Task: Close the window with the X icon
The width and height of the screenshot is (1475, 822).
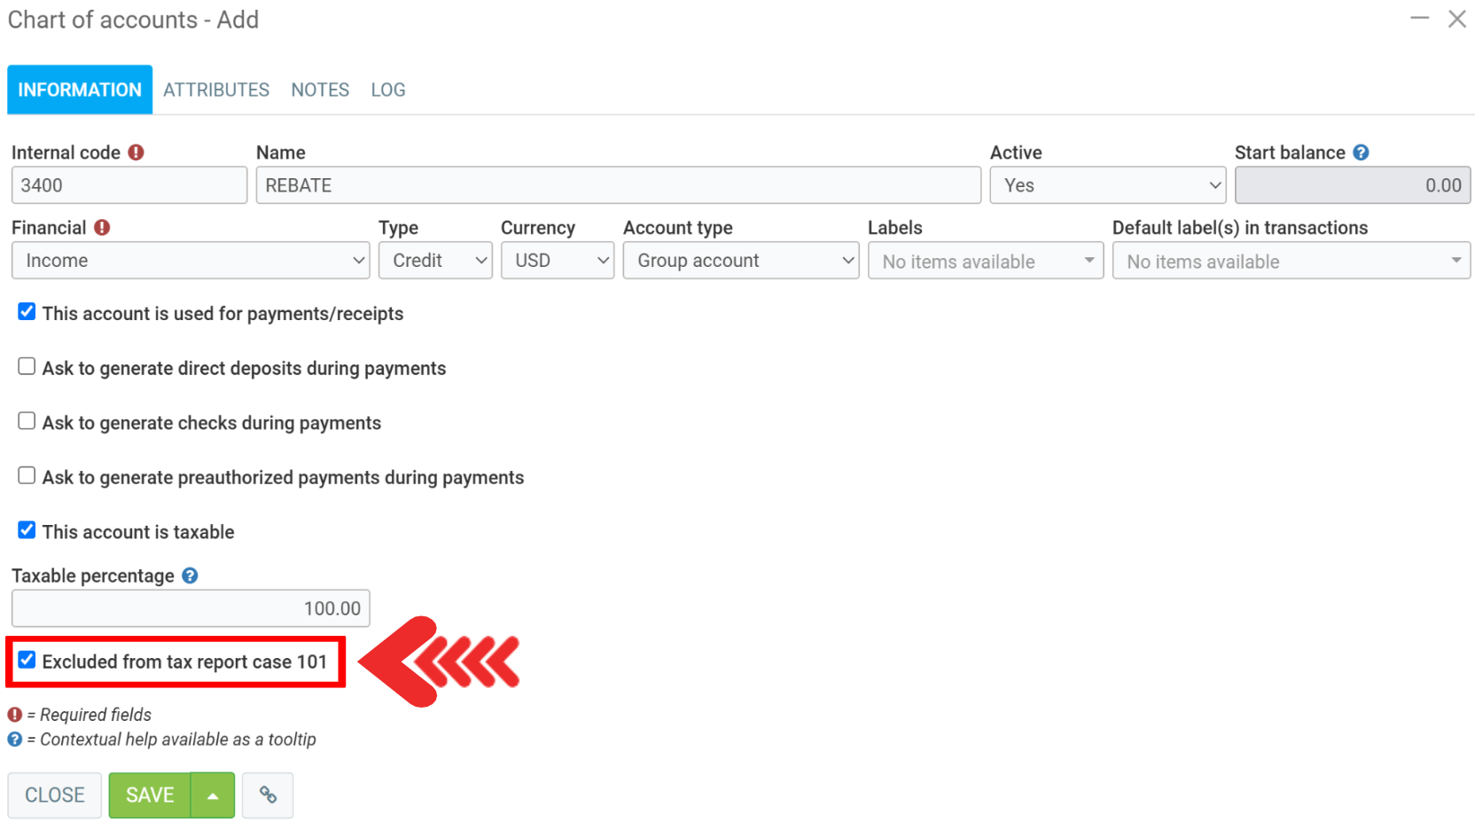Action: (1456, 19)
